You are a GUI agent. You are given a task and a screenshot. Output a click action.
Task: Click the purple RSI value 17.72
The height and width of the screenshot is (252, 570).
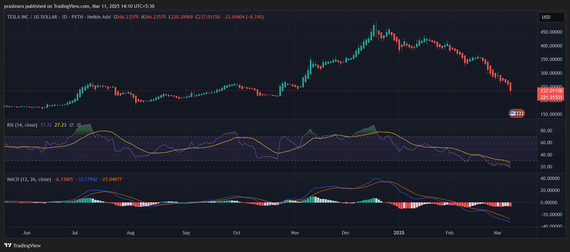coord(46,125)
